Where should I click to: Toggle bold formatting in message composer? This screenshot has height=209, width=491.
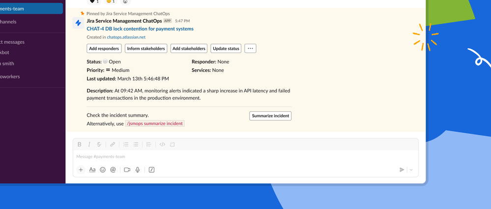coord(80,145)
